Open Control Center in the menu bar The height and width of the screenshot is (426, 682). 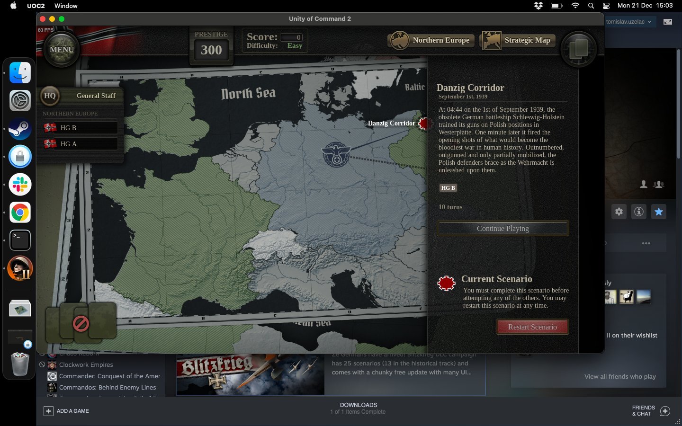[606, 6]
